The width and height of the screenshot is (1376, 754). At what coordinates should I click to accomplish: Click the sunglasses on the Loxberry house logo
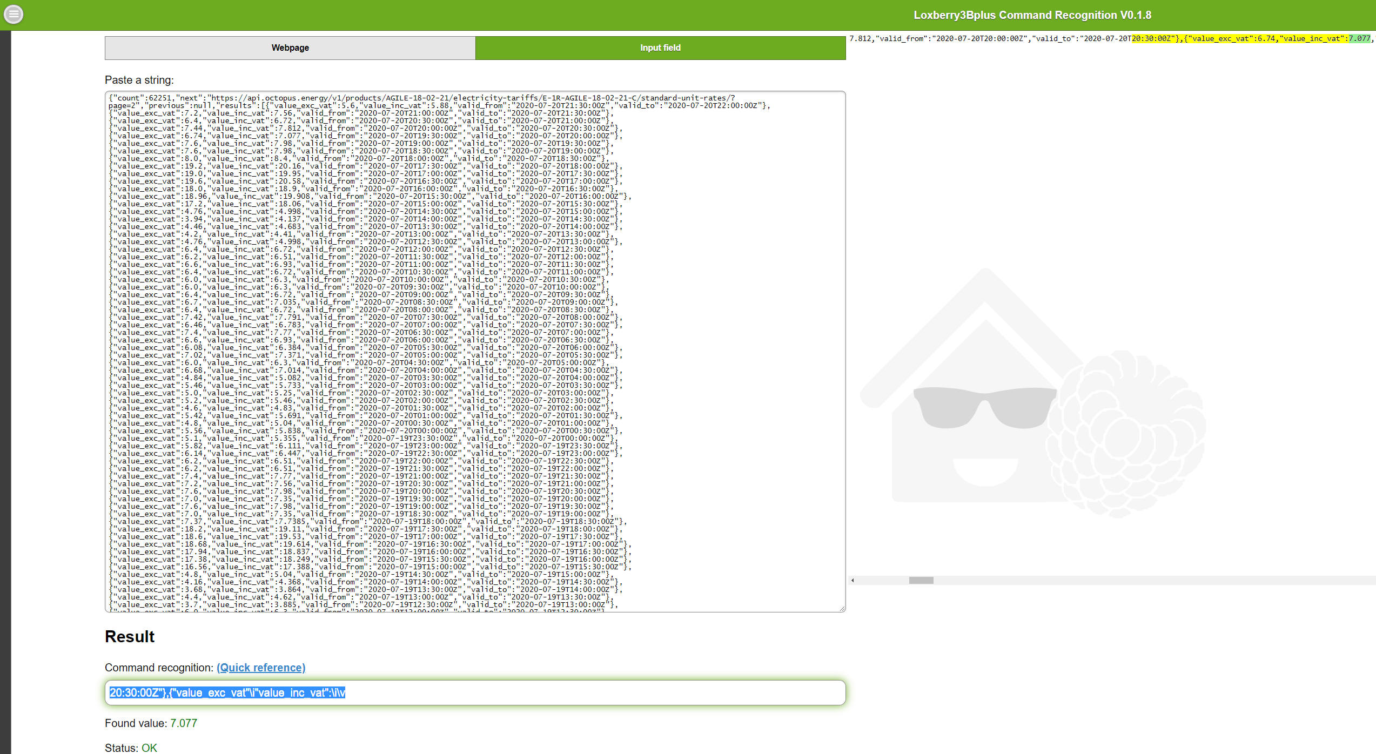pos(984,407)
